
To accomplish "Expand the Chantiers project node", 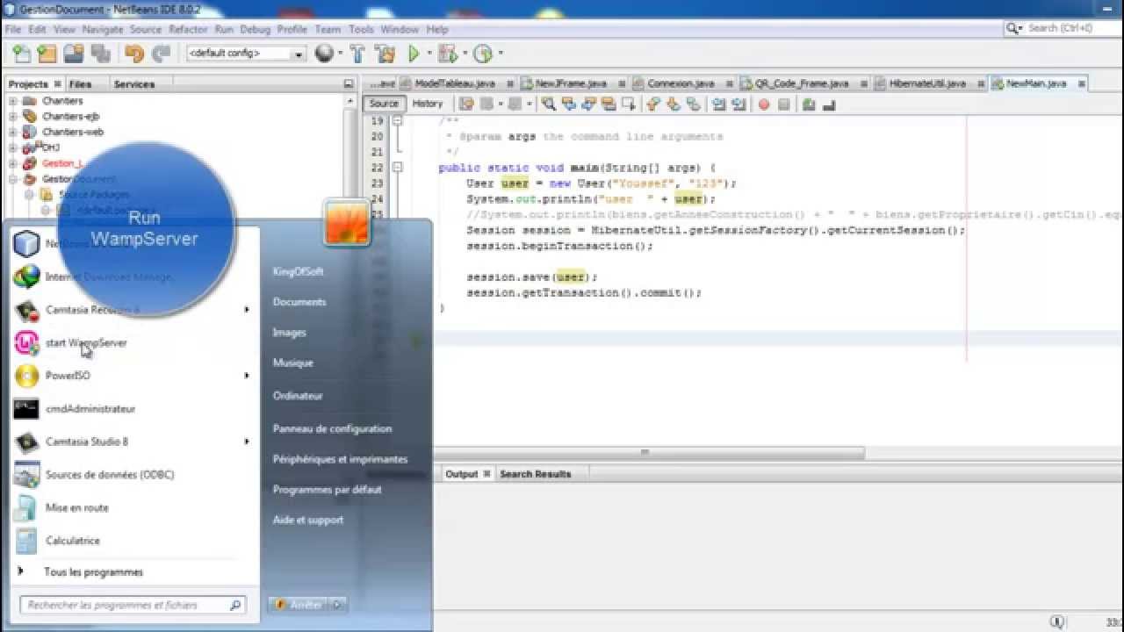I will [13, 101].
